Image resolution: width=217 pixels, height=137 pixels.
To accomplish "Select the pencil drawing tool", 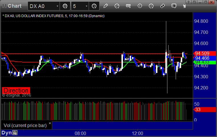I will 106,6.
